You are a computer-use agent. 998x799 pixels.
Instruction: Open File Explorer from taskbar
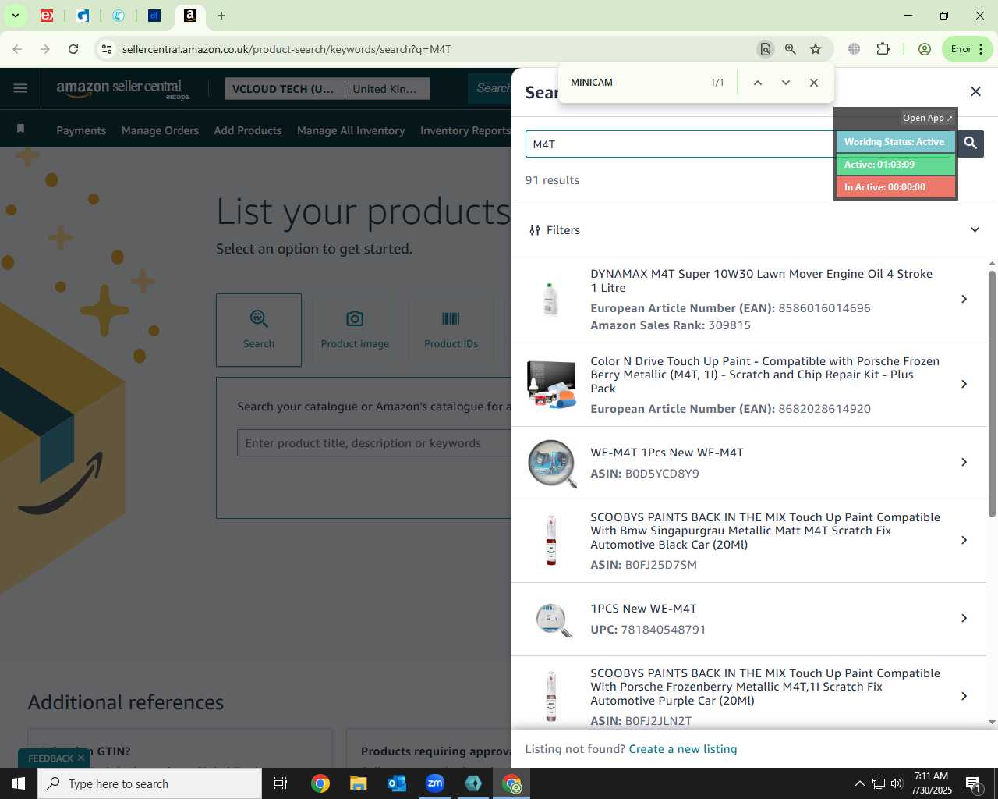click(358, 783)
